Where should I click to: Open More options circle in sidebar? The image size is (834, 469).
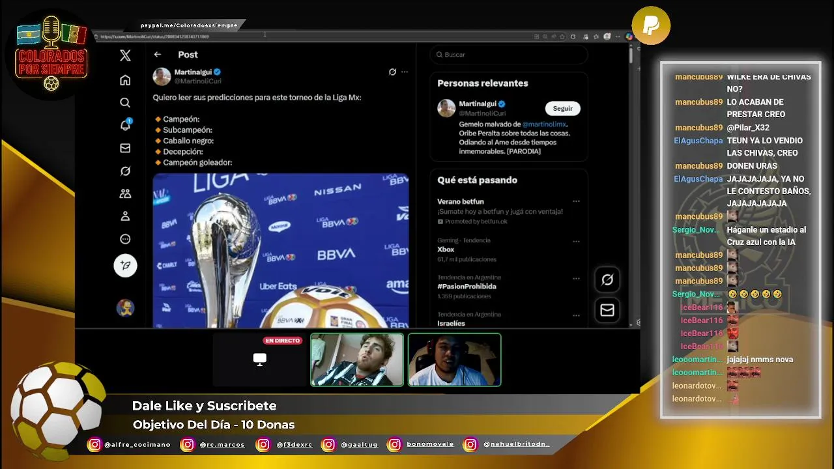125,239
